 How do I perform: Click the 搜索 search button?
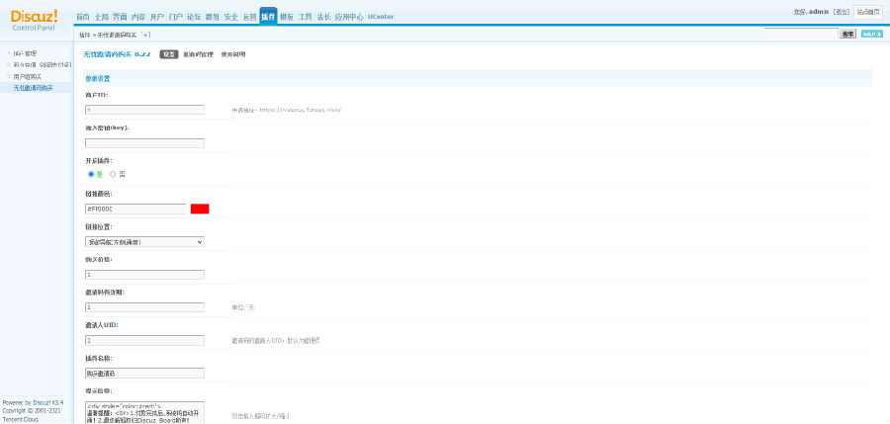coord(847,34)
